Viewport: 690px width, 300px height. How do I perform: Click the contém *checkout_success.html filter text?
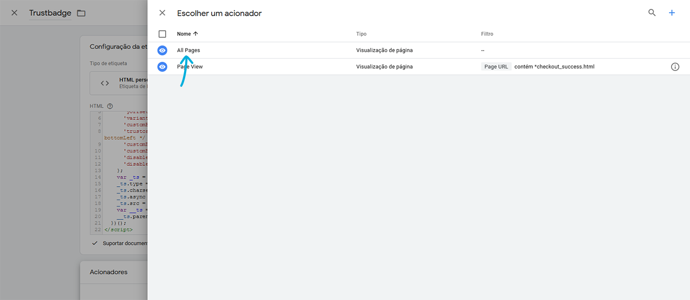554,67
